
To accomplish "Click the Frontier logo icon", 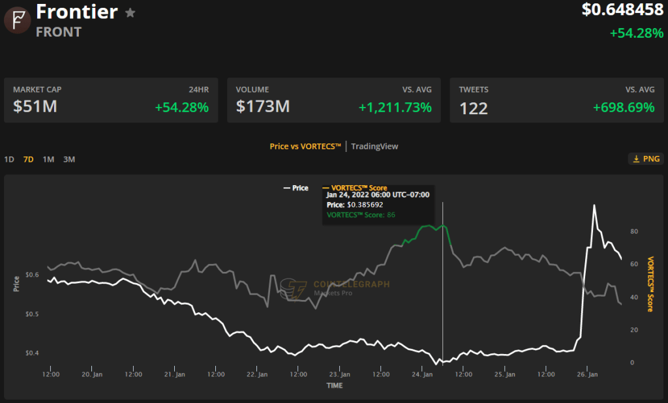I will (x=17, y=20).
